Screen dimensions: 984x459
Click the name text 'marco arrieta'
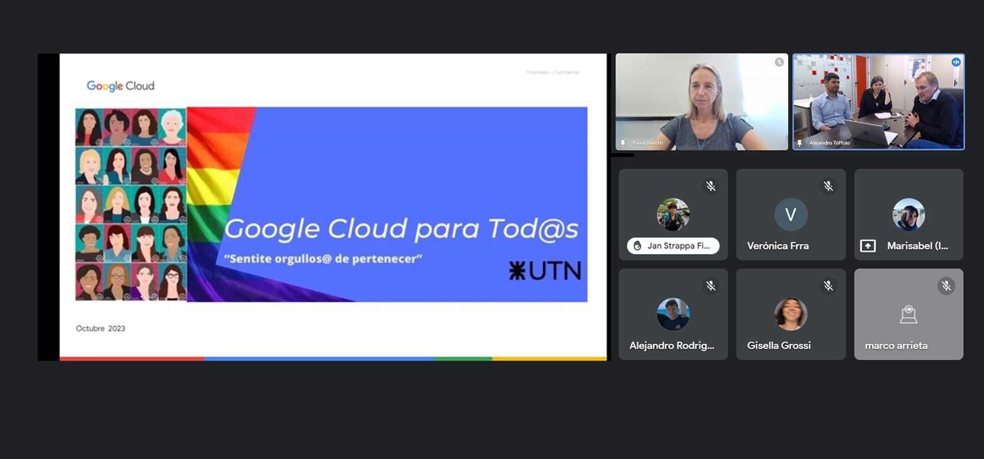click(896, 345)
